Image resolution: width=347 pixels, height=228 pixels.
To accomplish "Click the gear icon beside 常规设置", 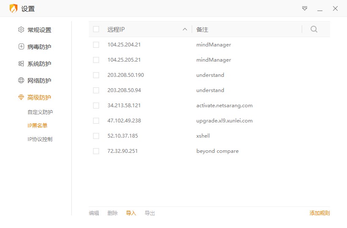I will pos(21,30).
